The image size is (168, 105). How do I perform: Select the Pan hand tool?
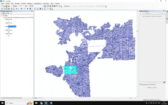click(7, 9)
